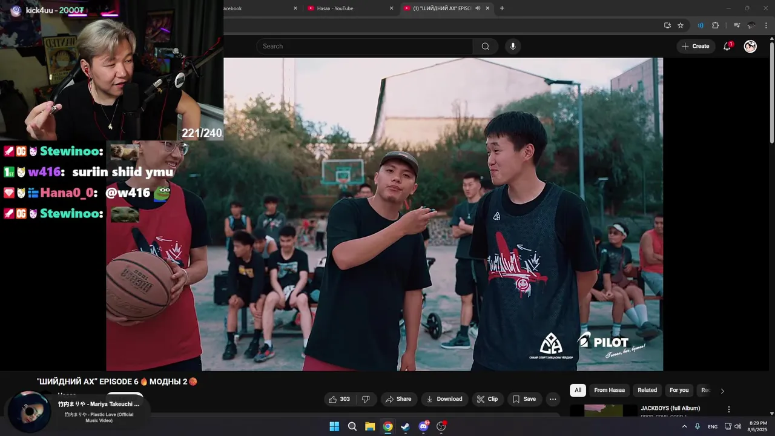Image resolution: width=775 pixels, height=436 pixels.
Task: Open the clock showing 8:29 PM
Action: point(758,426)
